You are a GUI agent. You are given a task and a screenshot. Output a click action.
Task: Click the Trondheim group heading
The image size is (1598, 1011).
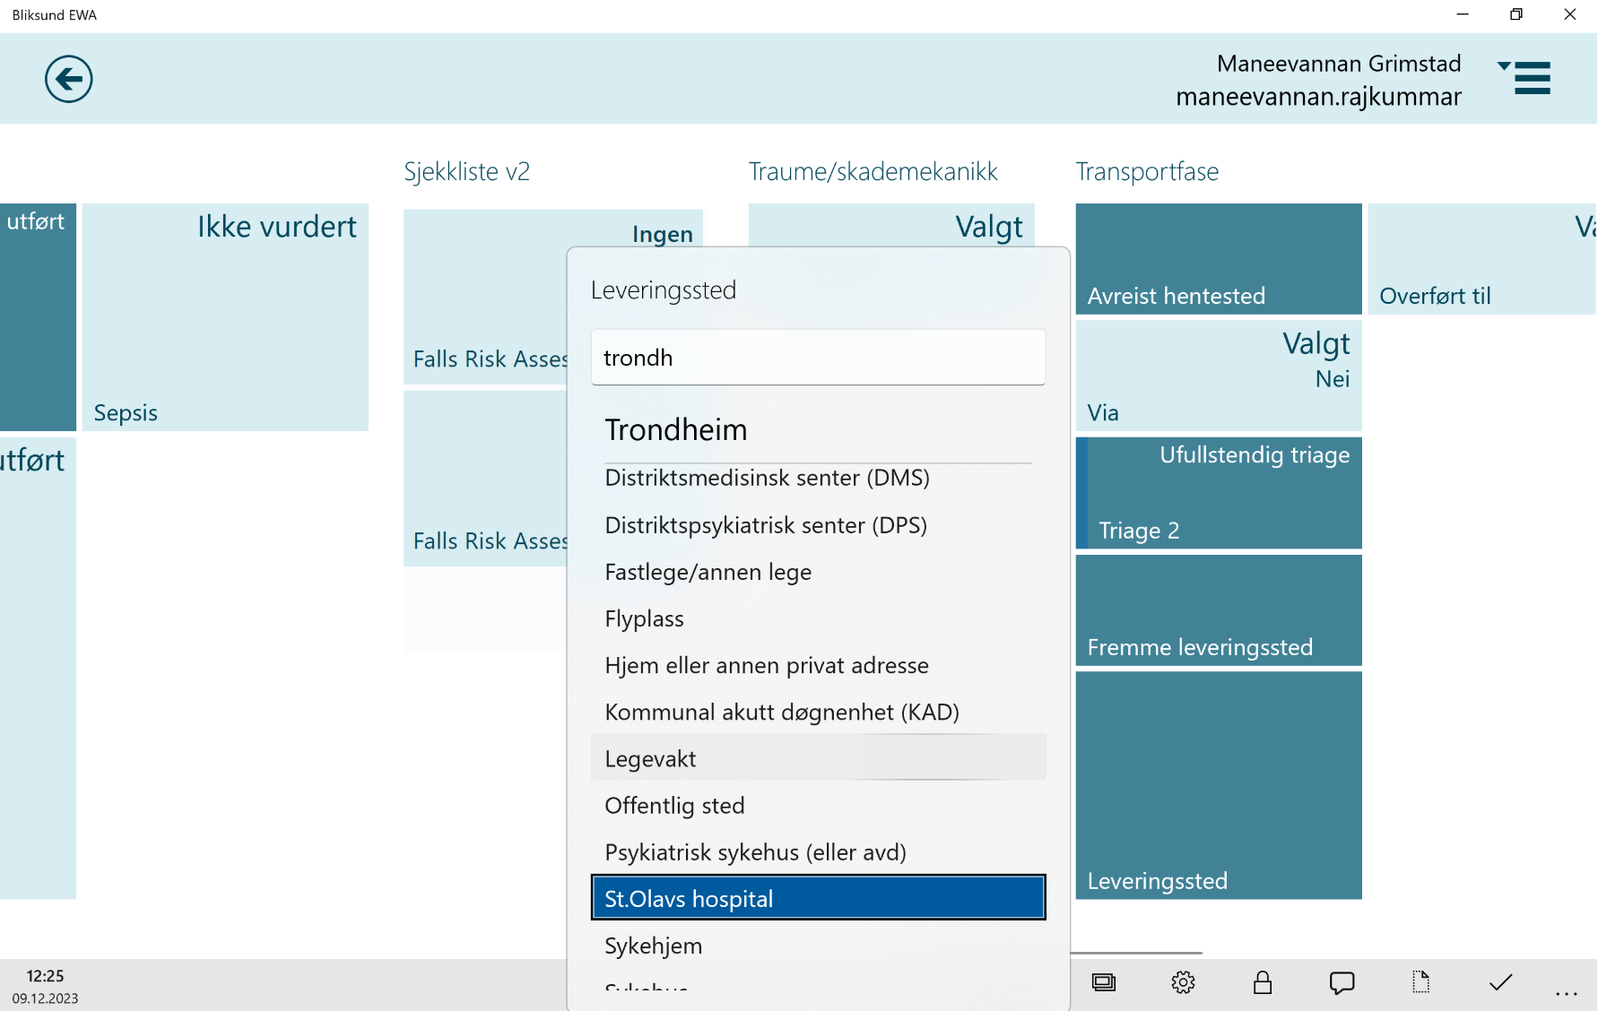coord(676,429)
